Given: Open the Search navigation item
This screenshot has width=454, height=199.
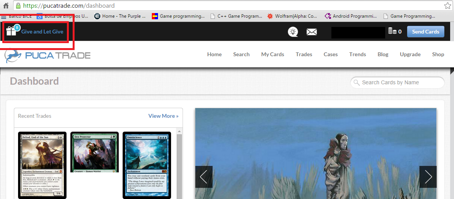Looking at the screenshot, I should click(x=241, y=54).
